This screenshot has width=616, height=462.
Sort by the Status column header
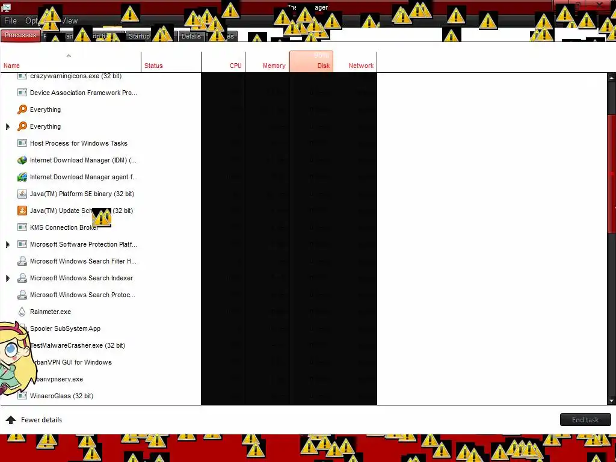(171, 62)
